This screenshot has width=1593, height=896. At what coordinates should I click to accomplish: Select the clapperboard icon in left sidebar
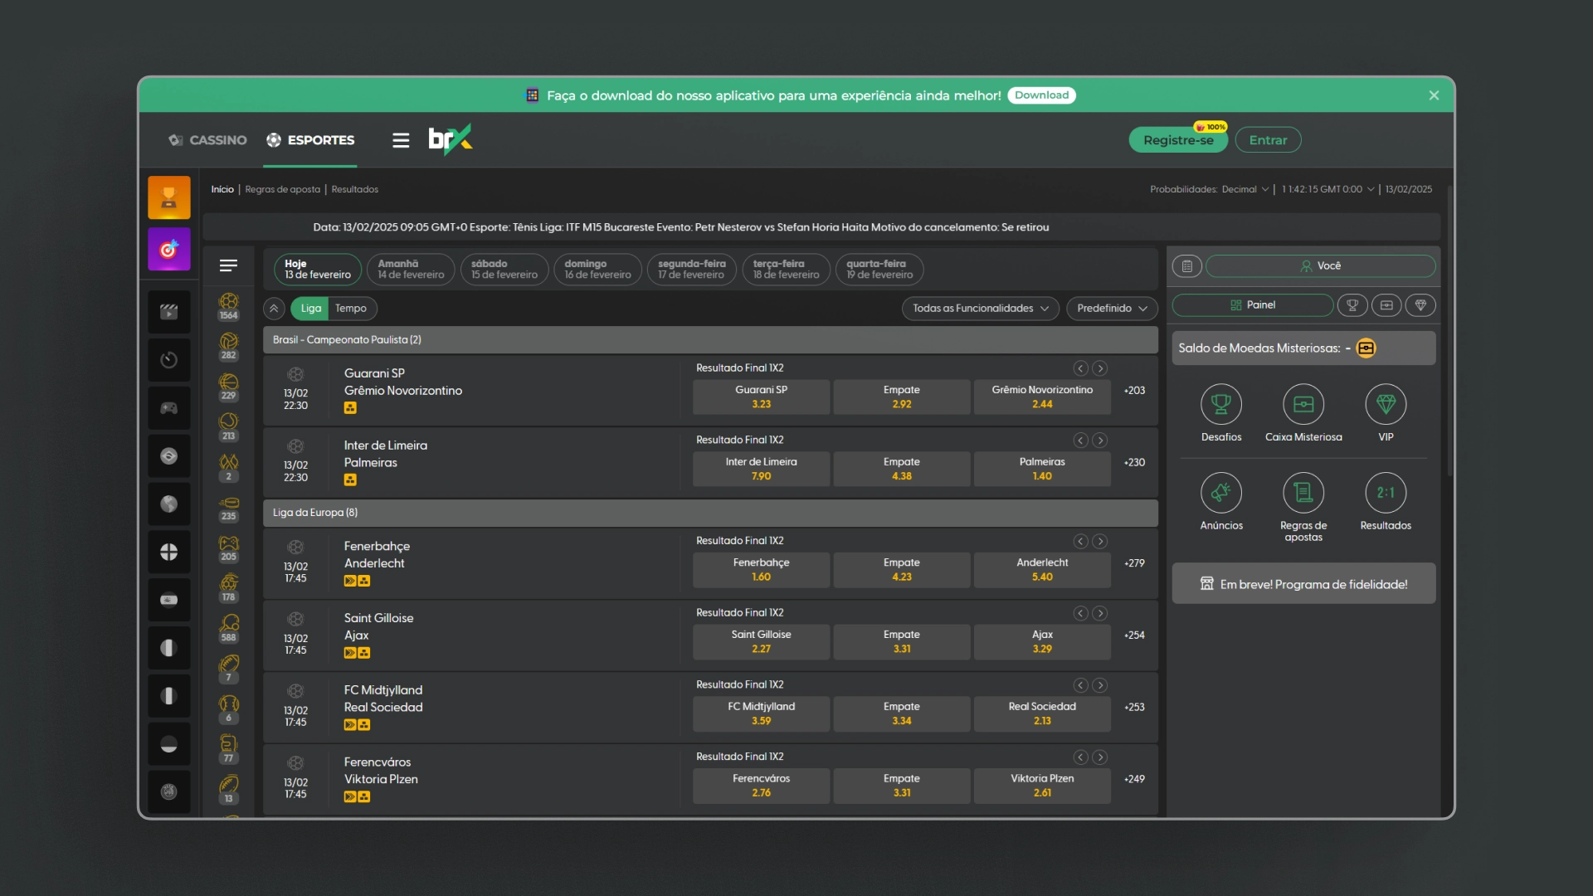[x=169, y=312]
